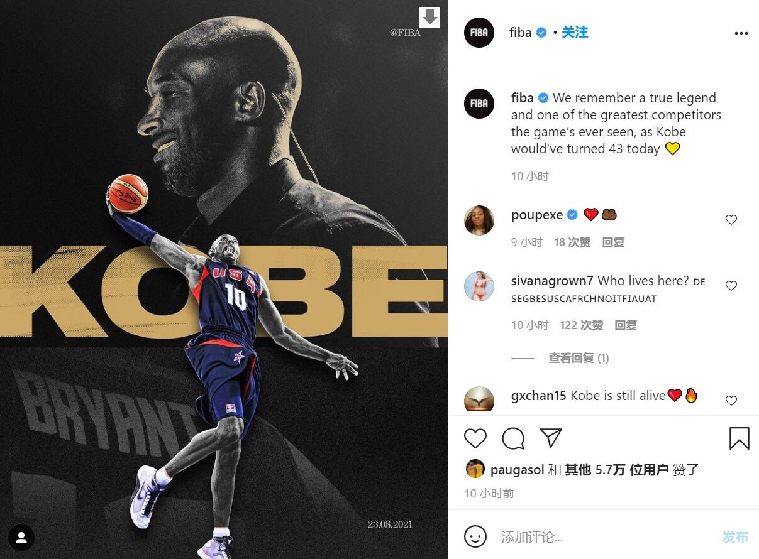Click the download arrow icon on the image
Screen dimensions: 759x559
[430, 17]
